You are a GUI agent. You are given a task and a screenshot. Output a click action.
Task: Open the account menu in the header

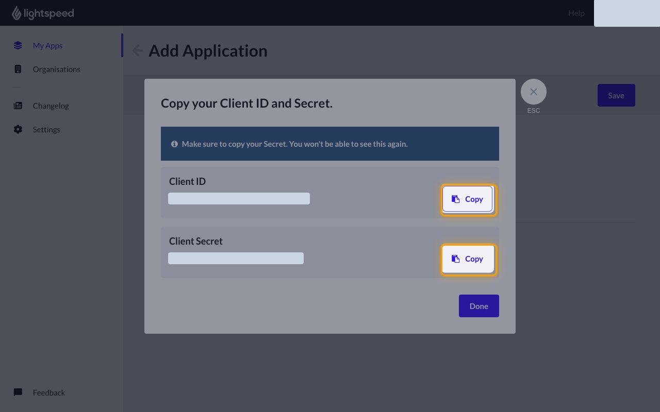coord(627,13)
